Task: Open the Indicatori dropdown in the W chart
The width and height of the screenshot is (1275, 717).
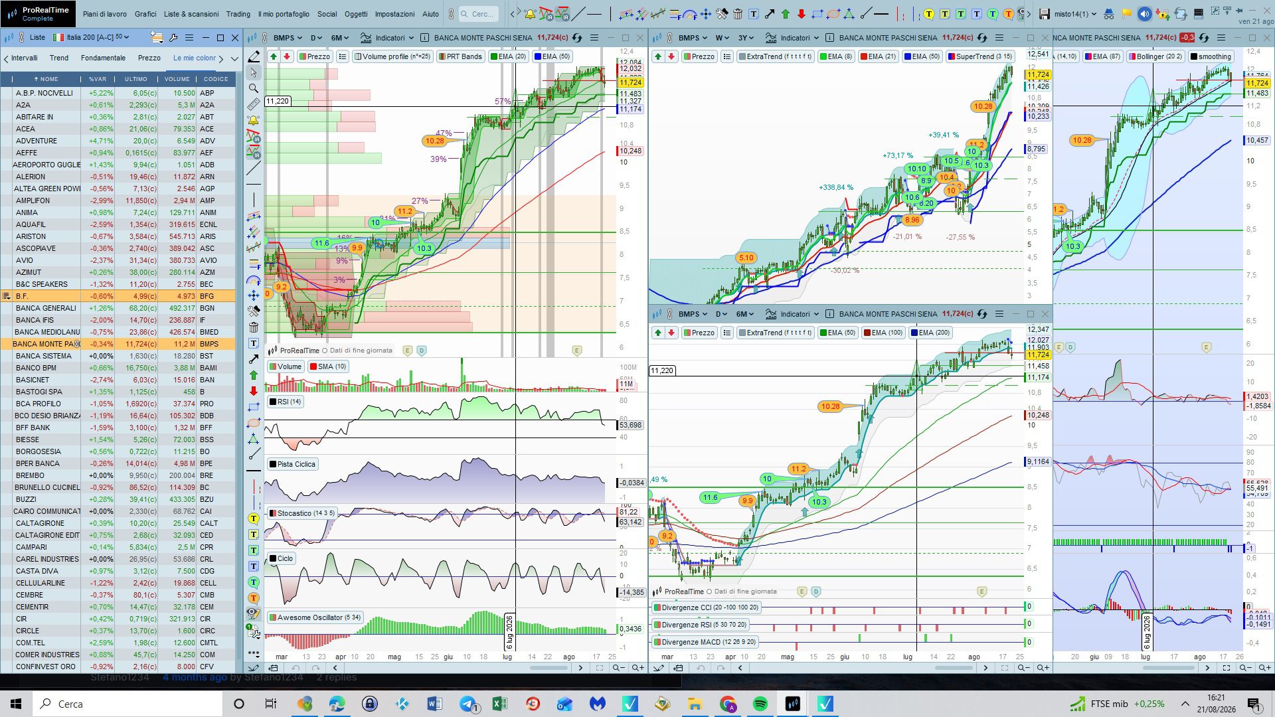Action: coord(792,38)
